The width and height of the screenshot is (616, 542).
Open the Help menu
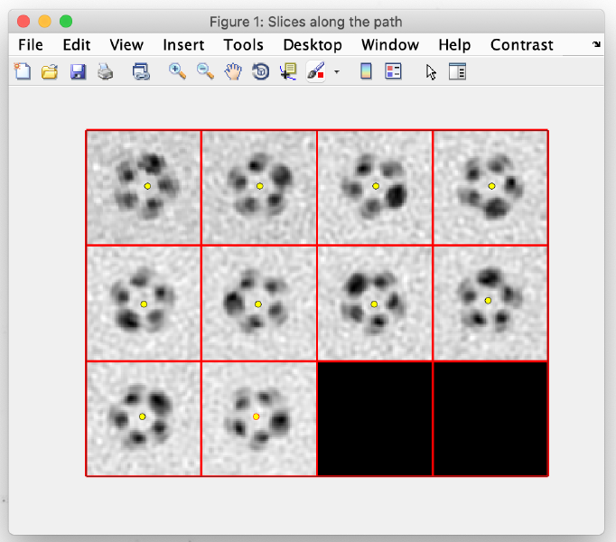tap(454, 45)
